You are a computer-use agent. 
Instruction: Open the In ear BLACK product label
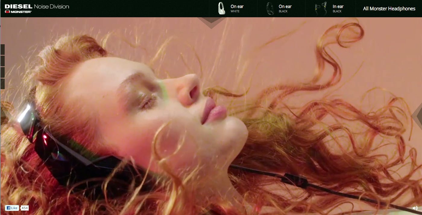click(338, 8)
